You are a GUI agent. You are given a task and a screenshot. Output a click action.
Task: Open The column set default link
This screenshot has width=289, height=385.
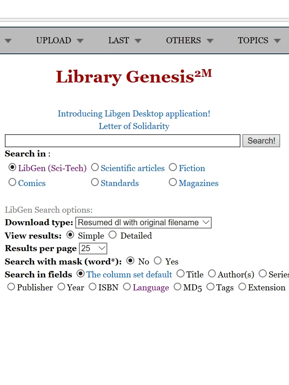coord(129,275)
